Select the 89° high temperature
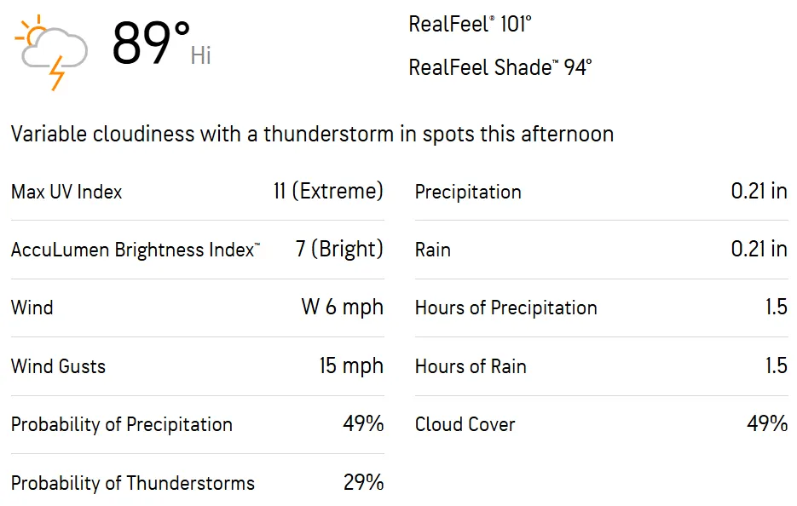The image size is (797, 506). coord(151,43)
